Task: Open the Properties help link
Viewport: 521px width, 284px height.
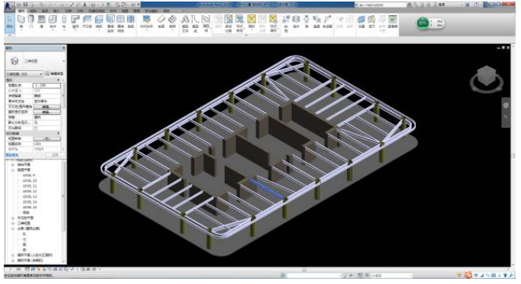Action: click(x=11, y=155)
